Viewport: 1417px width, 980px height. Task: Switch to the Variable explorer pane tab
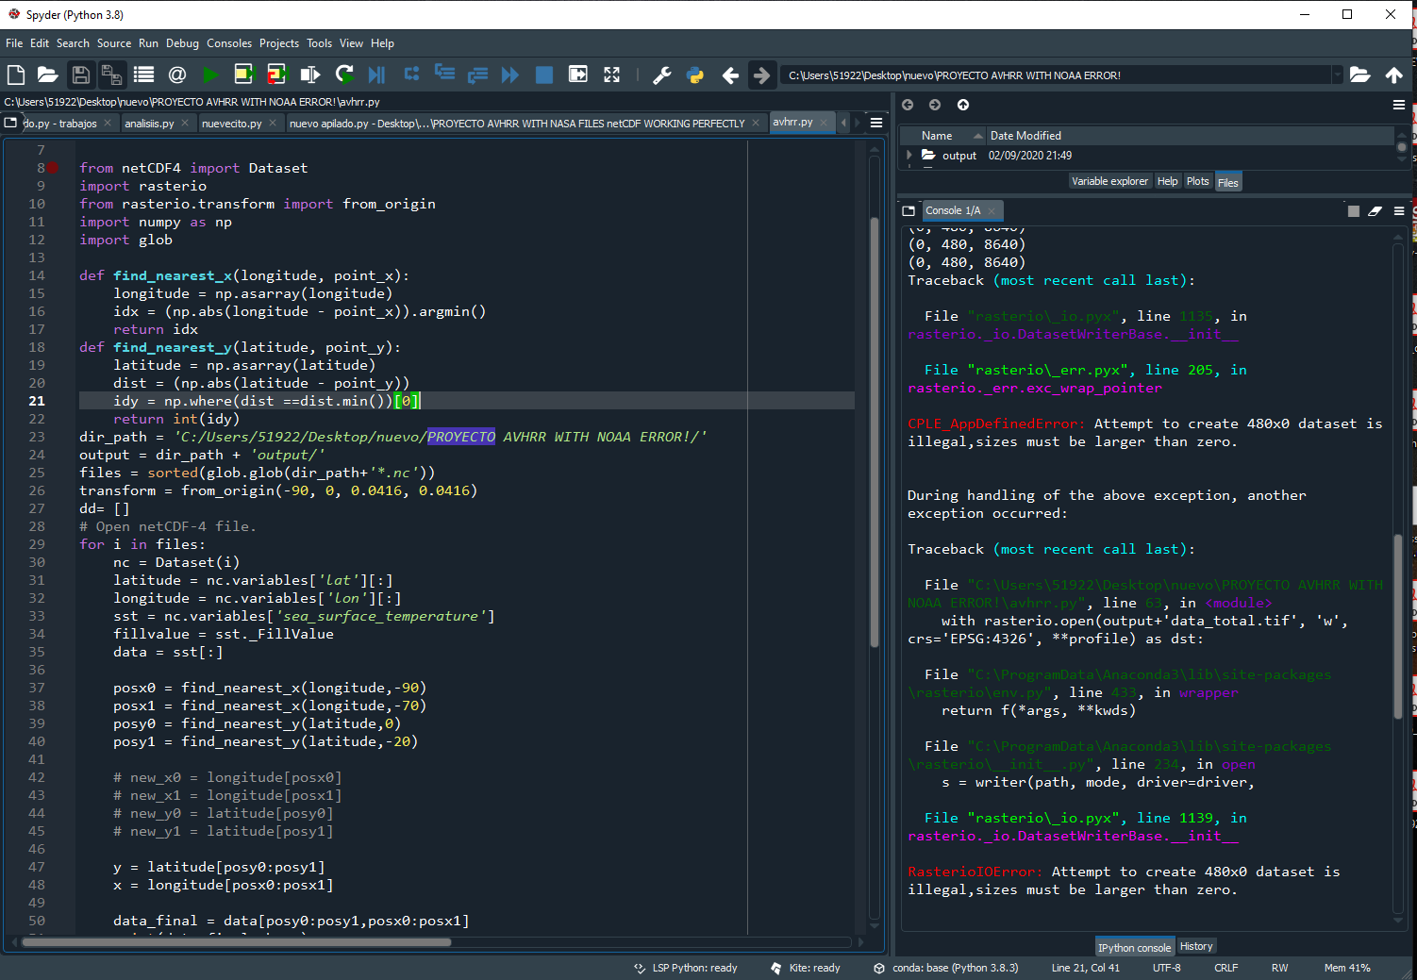(x=1109, y=181)
